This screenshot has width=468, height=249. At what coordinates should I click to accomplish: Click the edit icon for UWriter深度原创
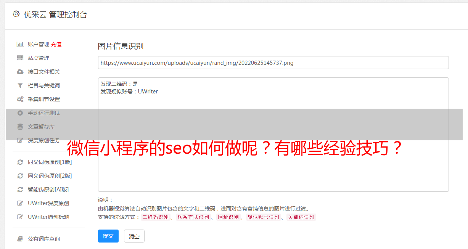point(20,203)
